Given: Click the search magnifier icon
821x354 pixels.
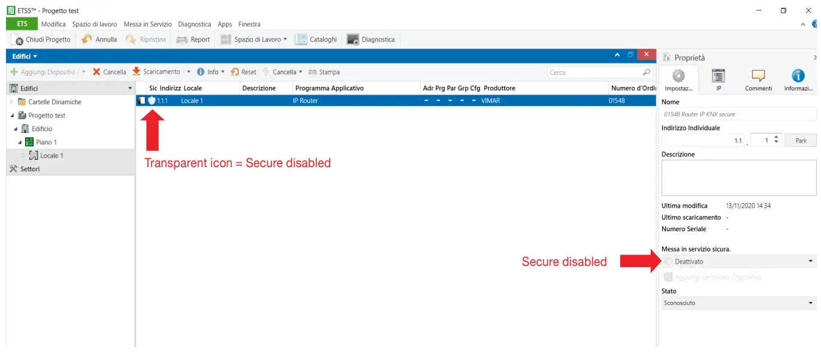Looking at the screenshot, I should click(647, 72).
